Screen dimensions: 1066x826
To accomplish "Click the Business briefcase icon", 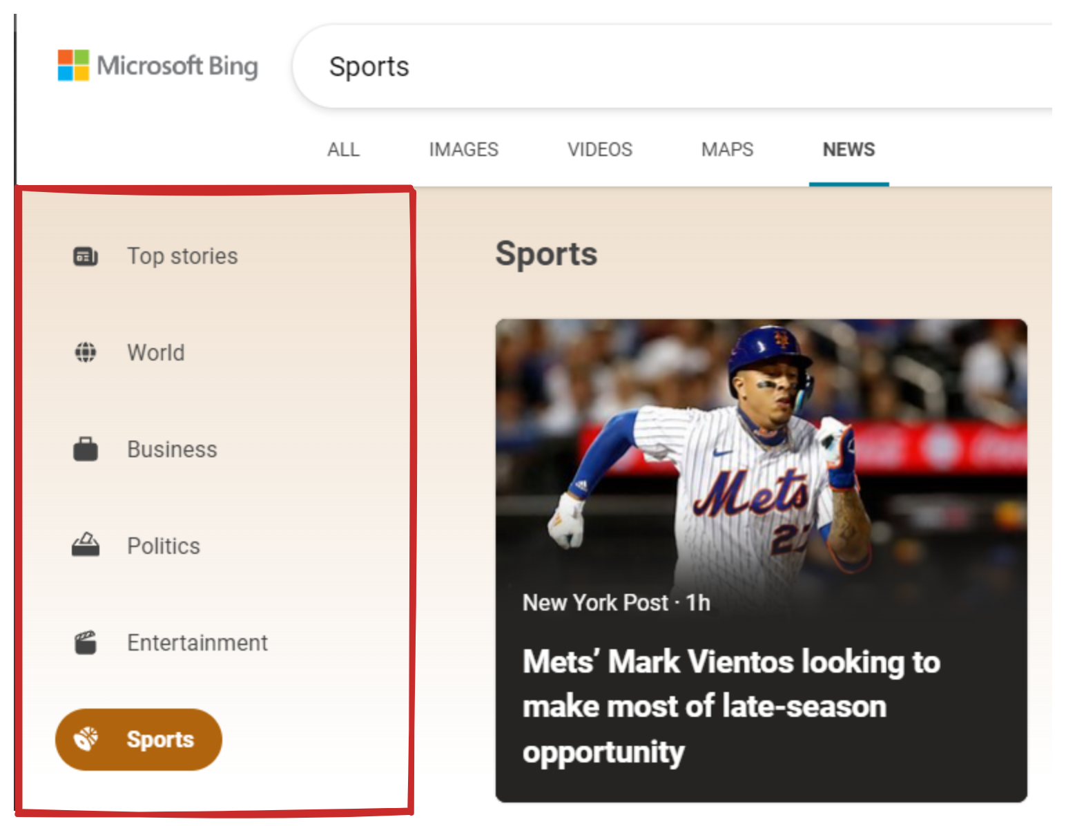I will [86, 449].
